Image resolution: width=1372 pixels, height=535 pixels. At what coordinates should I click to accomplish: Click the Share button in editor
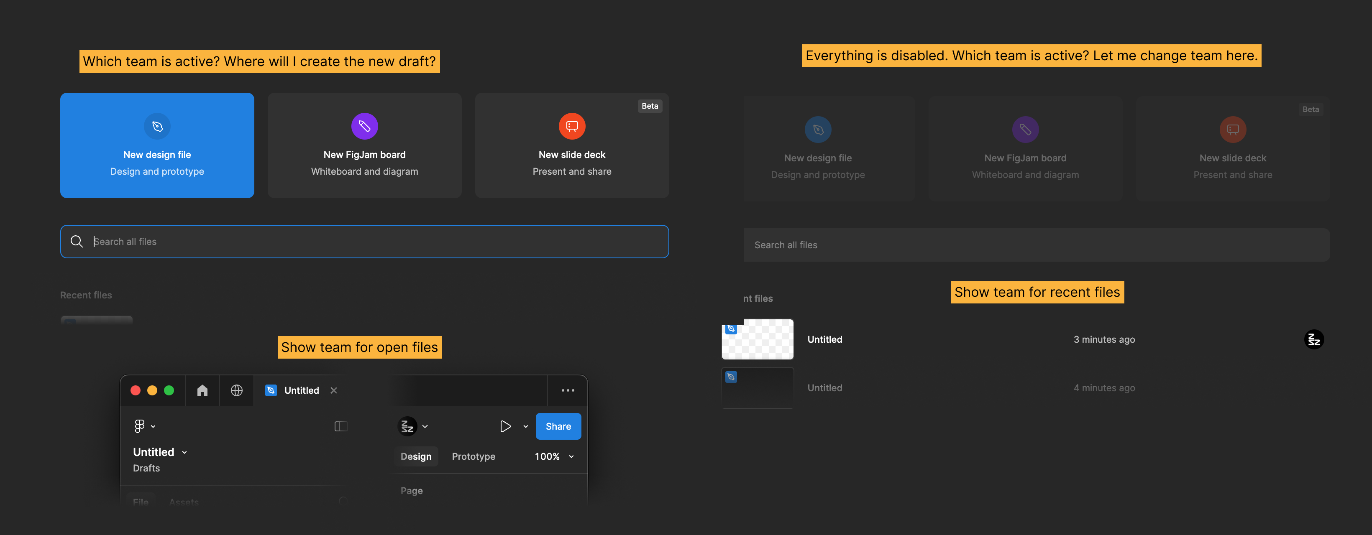pos(558,426)
